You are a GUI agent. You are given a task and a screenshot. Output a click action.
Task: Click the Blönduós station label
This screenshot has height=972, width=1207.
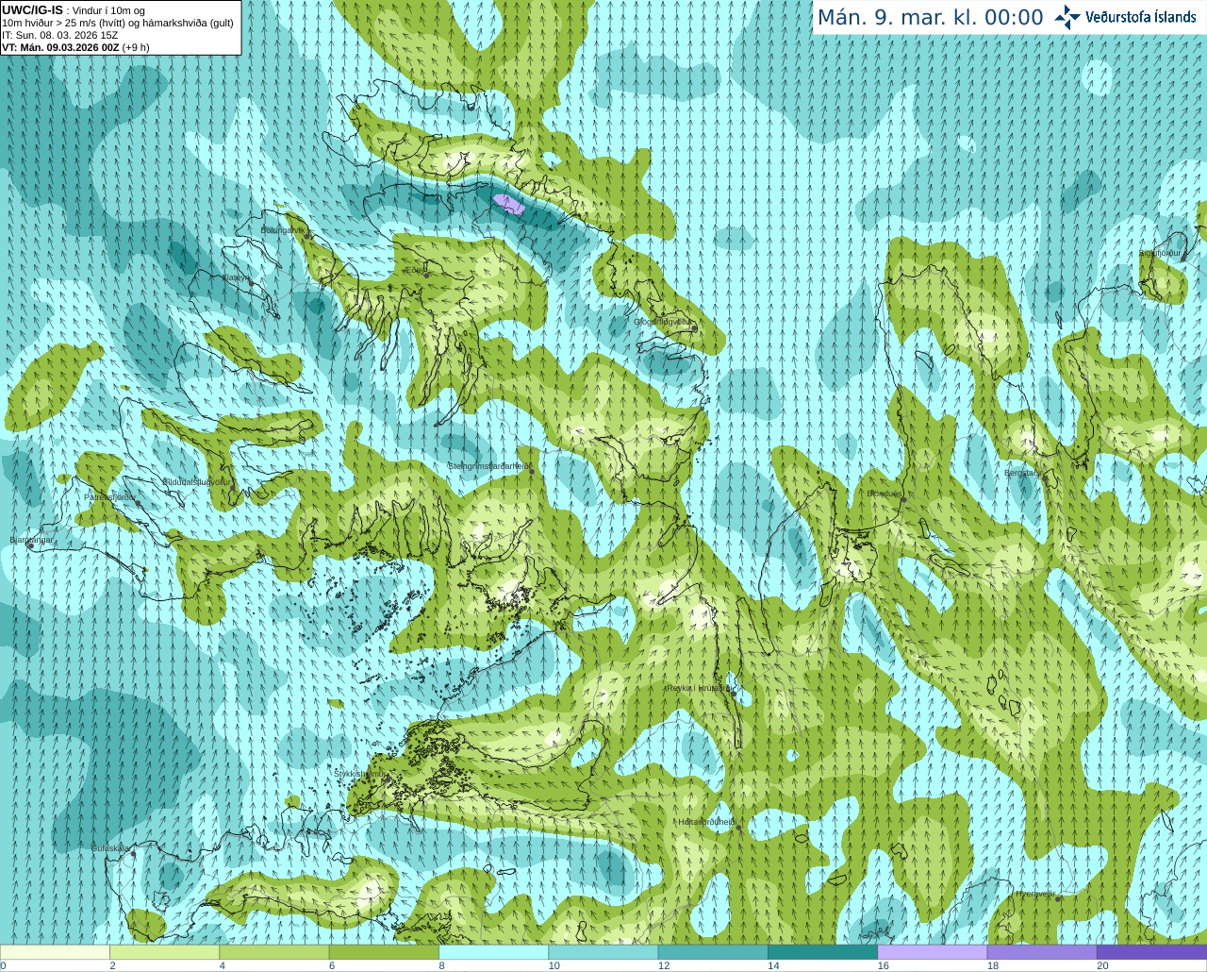point(885,494)
